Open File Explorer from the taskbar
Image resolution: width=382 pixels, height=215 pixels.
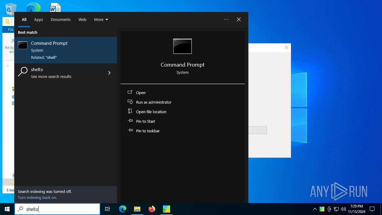point(137,209)
